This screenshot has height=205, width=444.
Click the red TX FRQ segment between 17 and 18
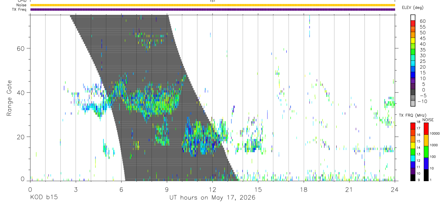[413, 125]
